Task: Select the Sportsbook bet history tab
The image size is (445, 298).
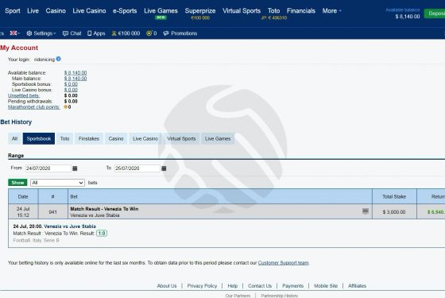Action: point(39,138)
